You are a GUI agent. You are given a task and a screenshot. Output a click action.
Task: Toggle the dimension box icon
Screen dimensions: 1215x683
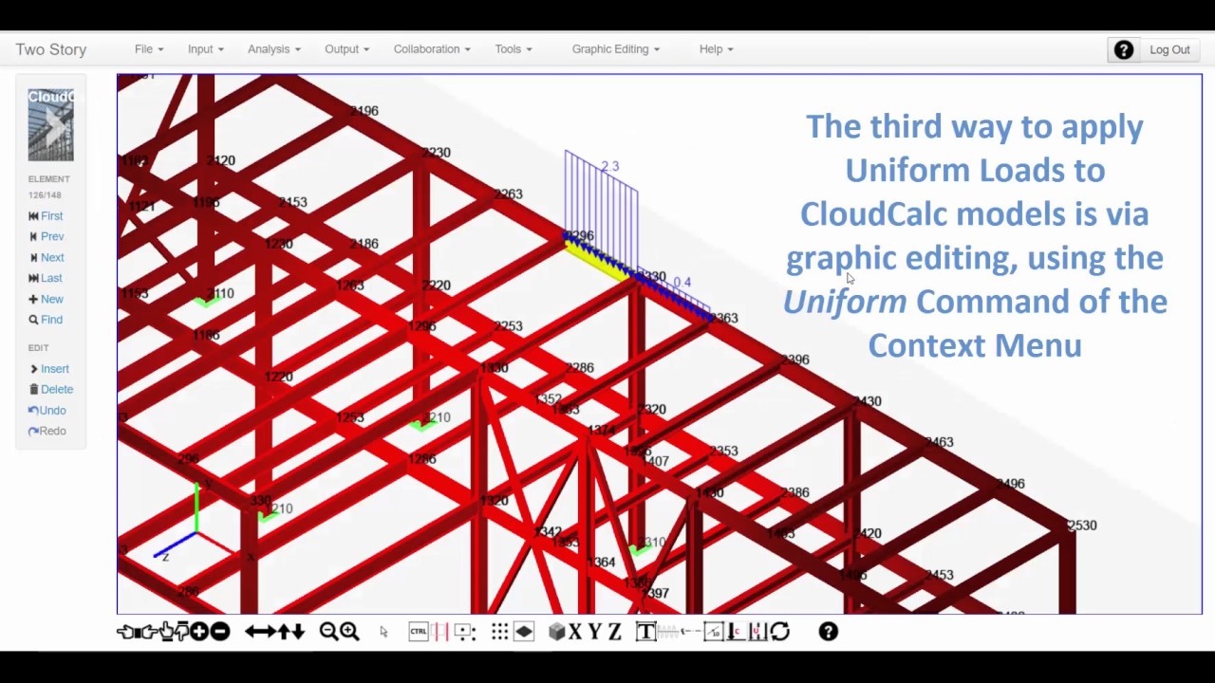pyautogui.click(x=714, y=632)
